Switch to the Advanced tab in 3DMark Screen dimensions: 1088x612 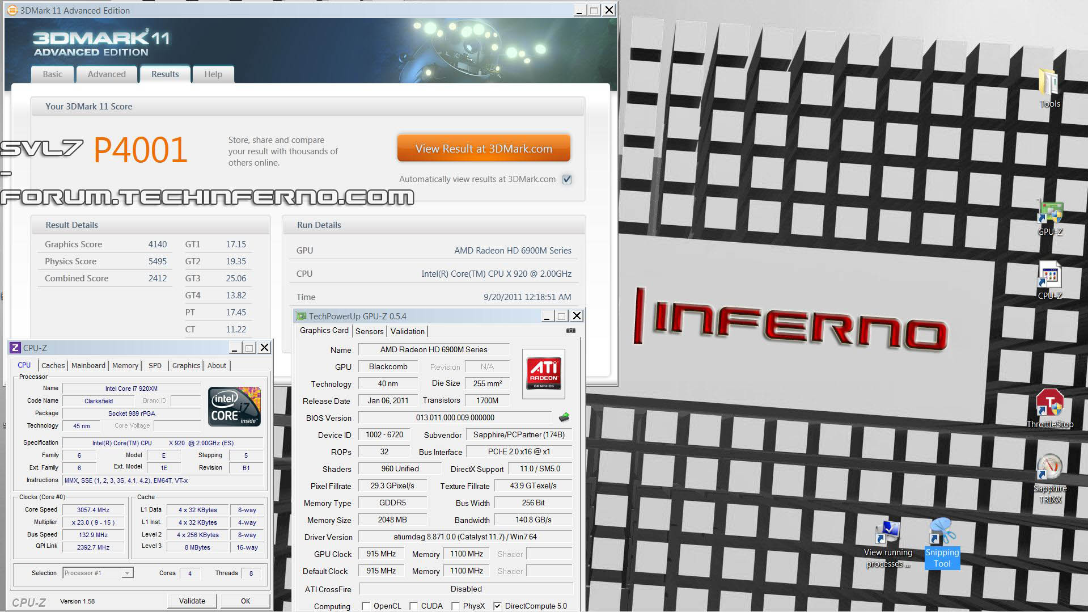[107, 74]
